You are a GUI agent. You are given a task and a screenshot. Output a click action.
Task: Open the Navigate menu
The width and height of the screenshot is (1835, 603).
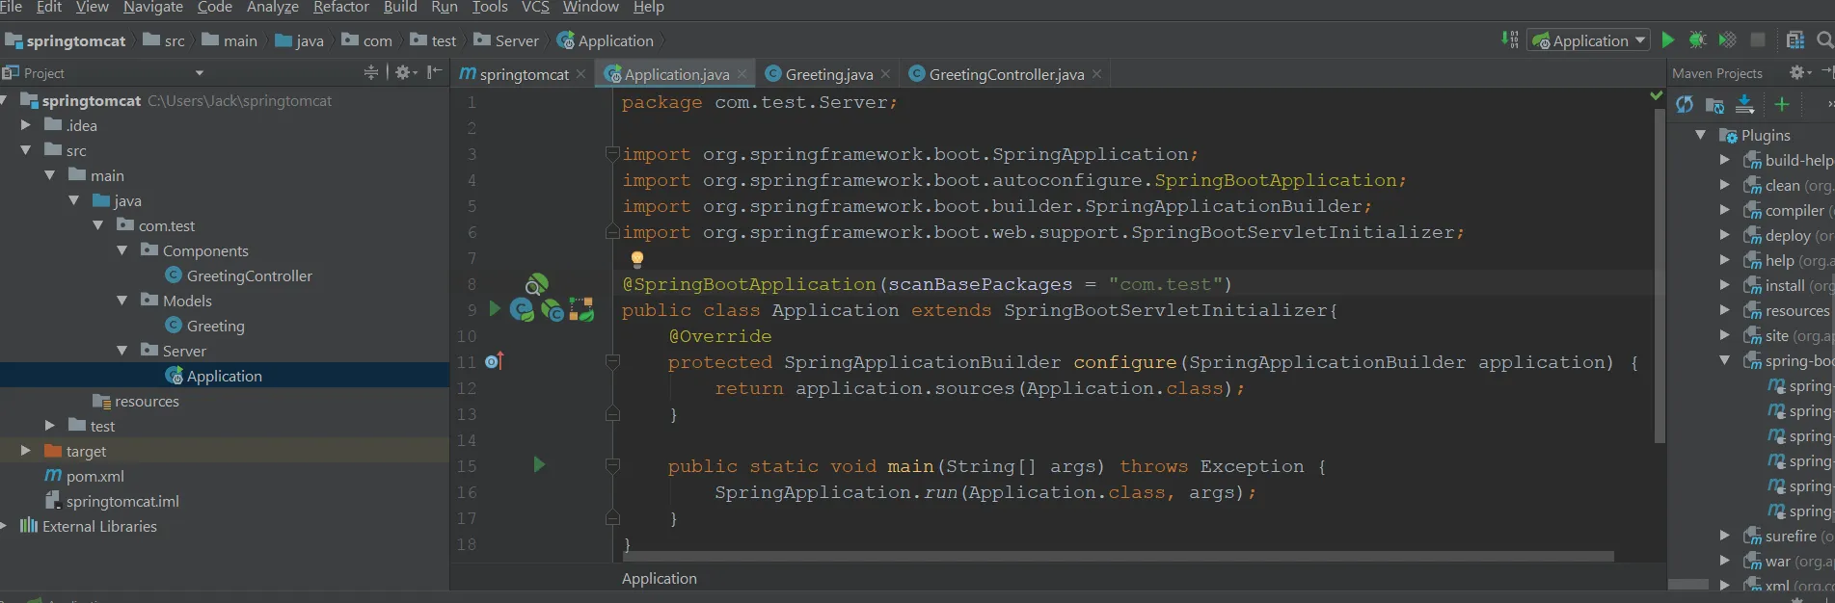click(x=153, y=8)
